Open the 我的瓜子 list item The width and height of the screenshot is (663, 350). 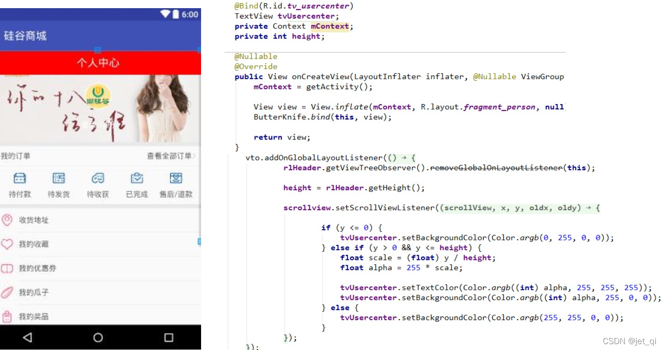101,292
